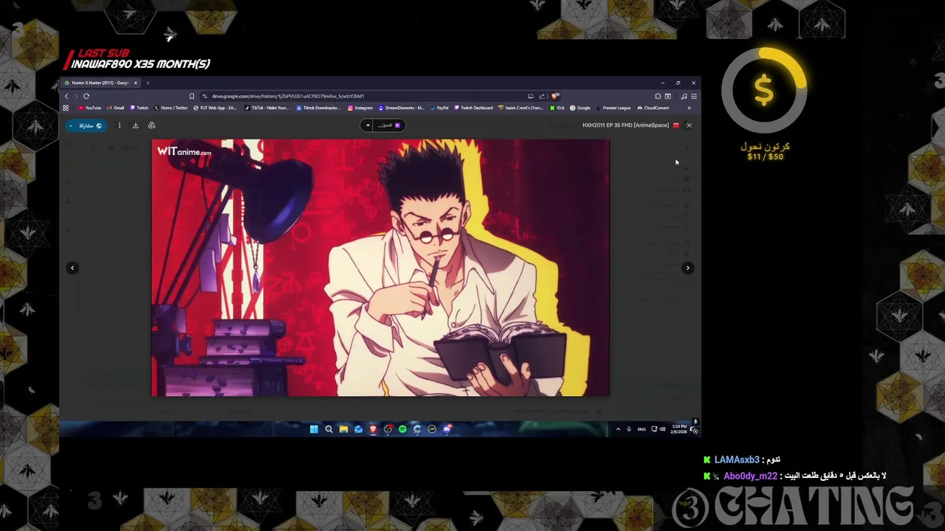Screen dimensions: 945x531
Task: Go to the next file in preview
Action: [687, 268]
